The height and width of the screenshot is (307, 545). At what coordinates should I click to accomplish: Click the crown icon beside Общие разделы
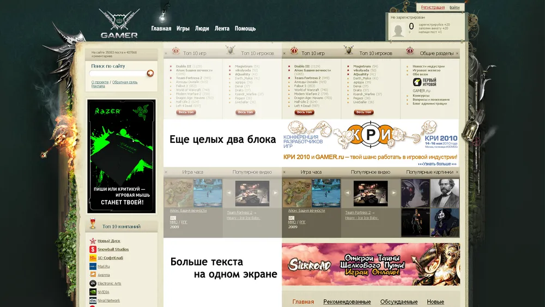410,51
